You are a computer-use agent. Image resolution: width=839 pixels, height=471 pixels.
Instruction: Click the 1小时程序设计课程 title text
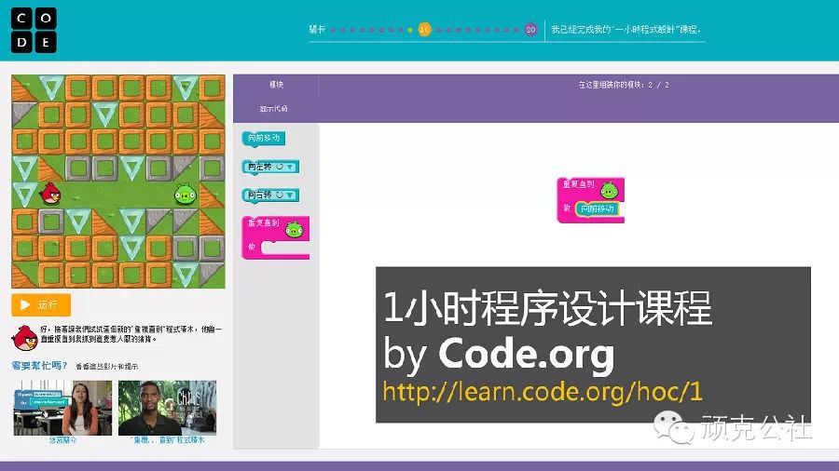[x=547, y=308]
